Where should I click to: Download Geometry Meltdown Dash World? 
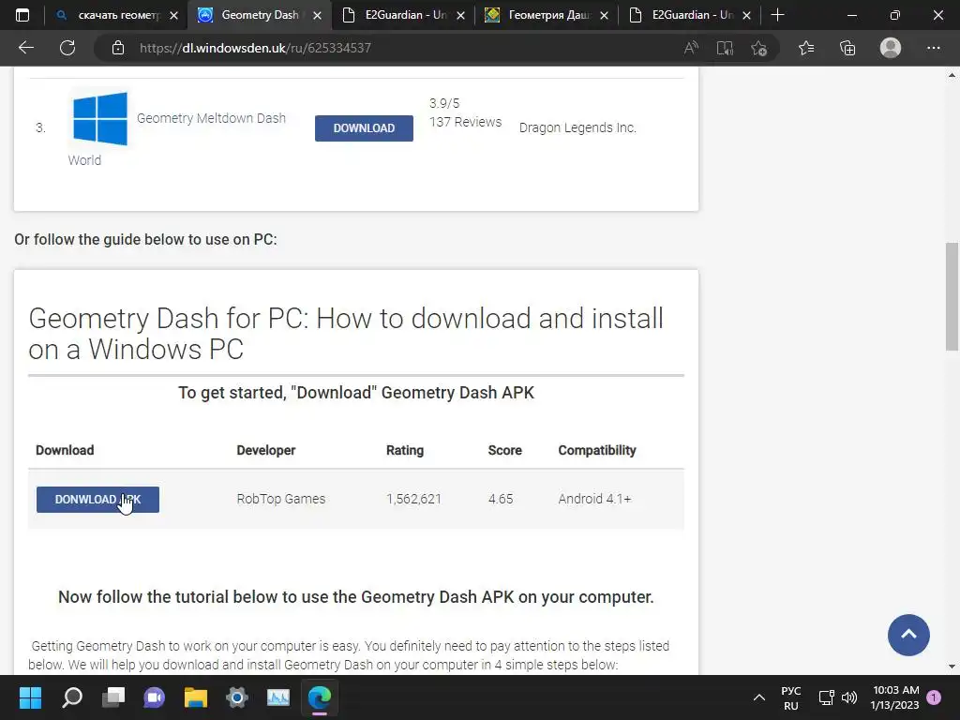point(364,127)
